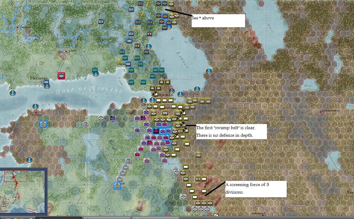
Task: Click the Lahti city label
Action: coord(73,51)
